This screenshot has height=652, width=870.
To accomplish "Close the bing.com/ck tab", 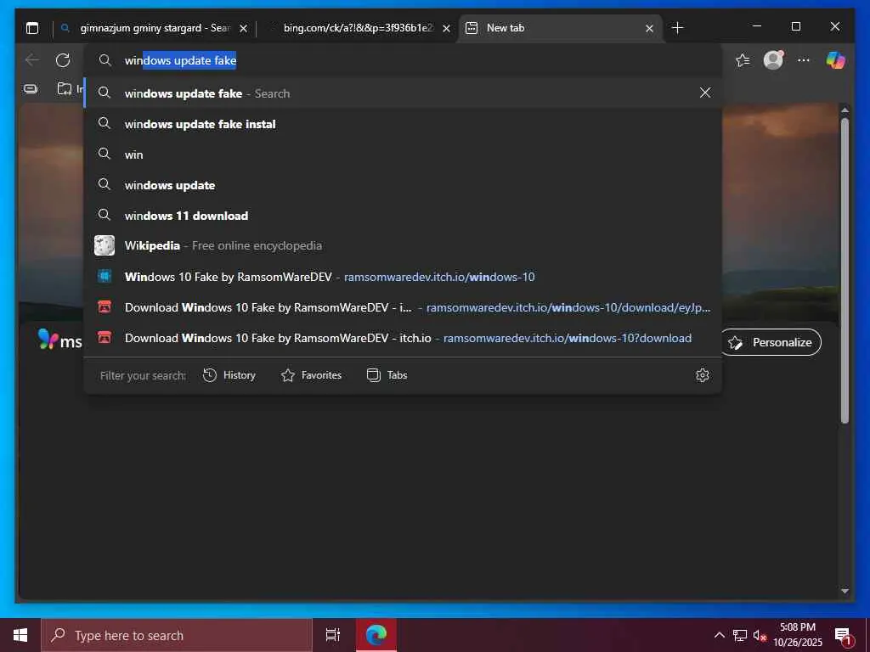I will 446,28.
